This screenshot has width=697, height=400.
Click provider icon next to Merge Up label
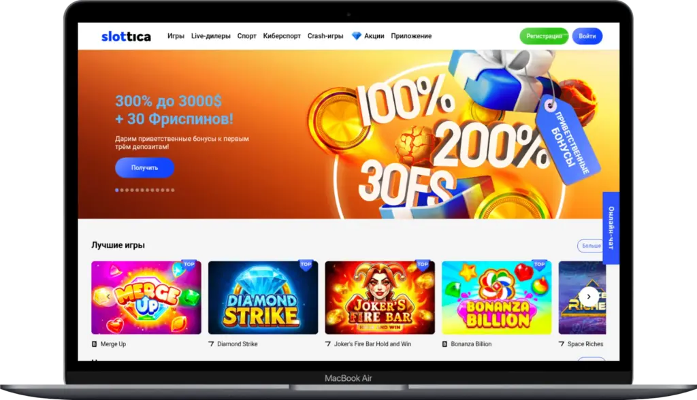94,344
